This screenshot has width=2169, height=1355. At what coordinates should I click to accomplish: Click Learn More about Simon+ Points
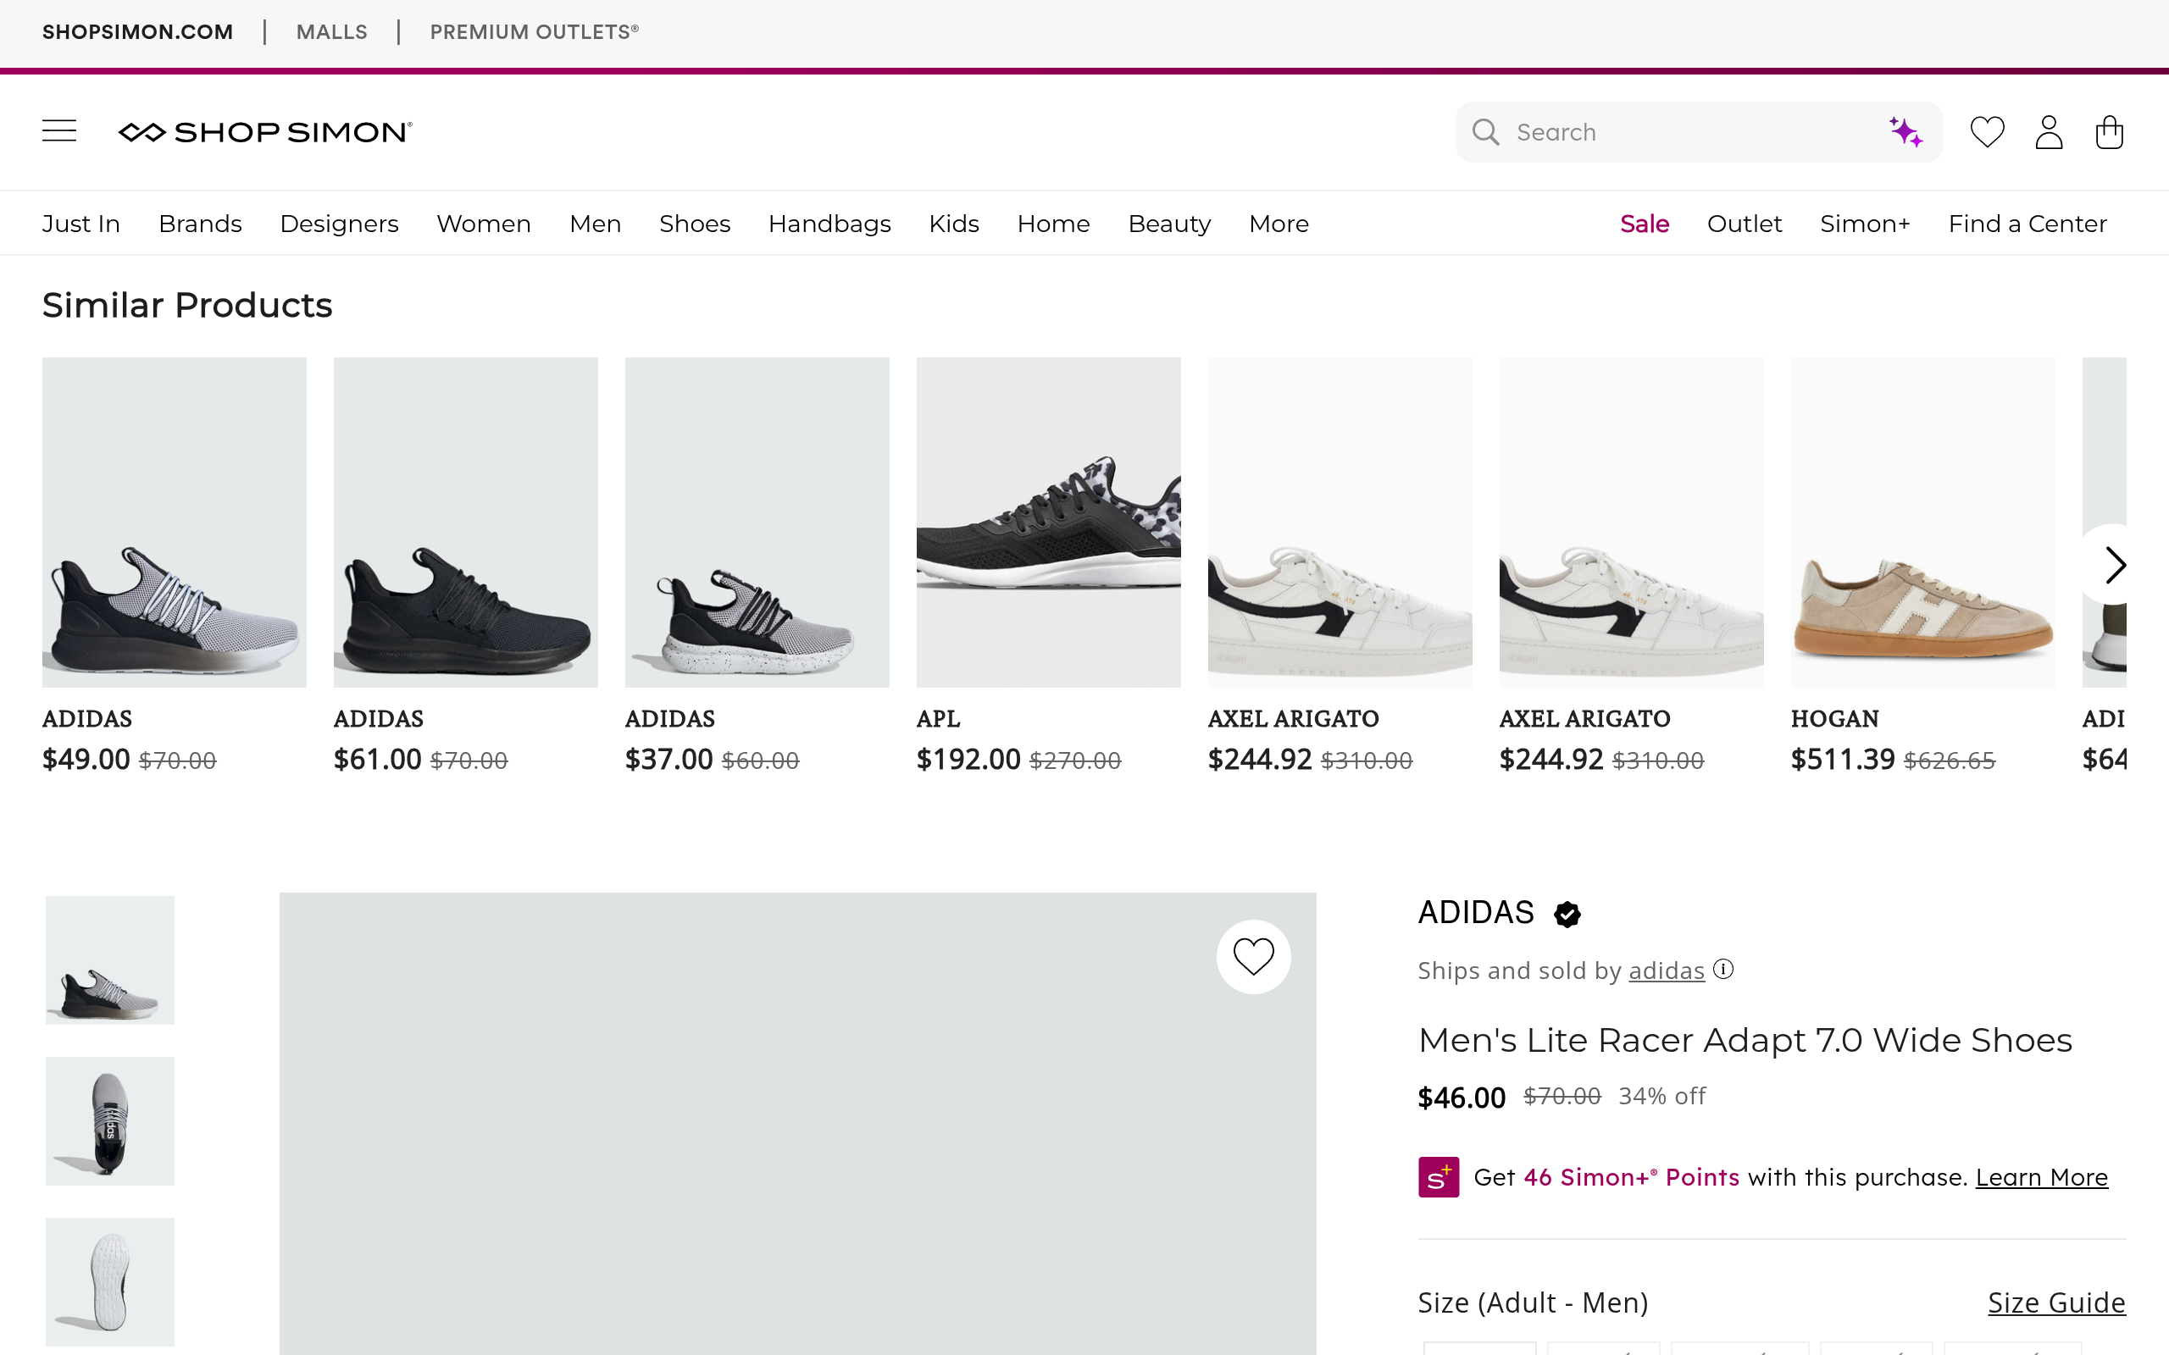2042,1176
